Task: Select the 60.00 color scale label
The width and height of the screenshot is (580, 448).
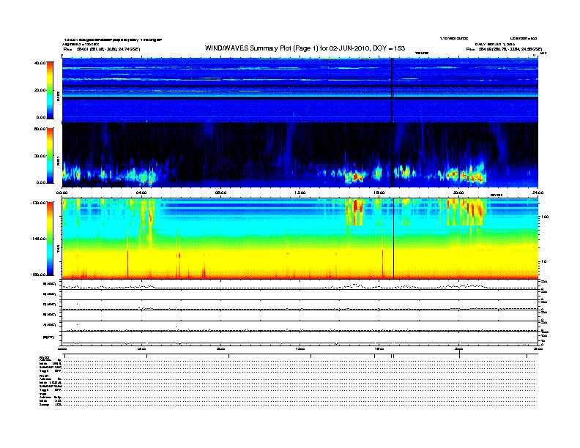Action: point(40,129)
